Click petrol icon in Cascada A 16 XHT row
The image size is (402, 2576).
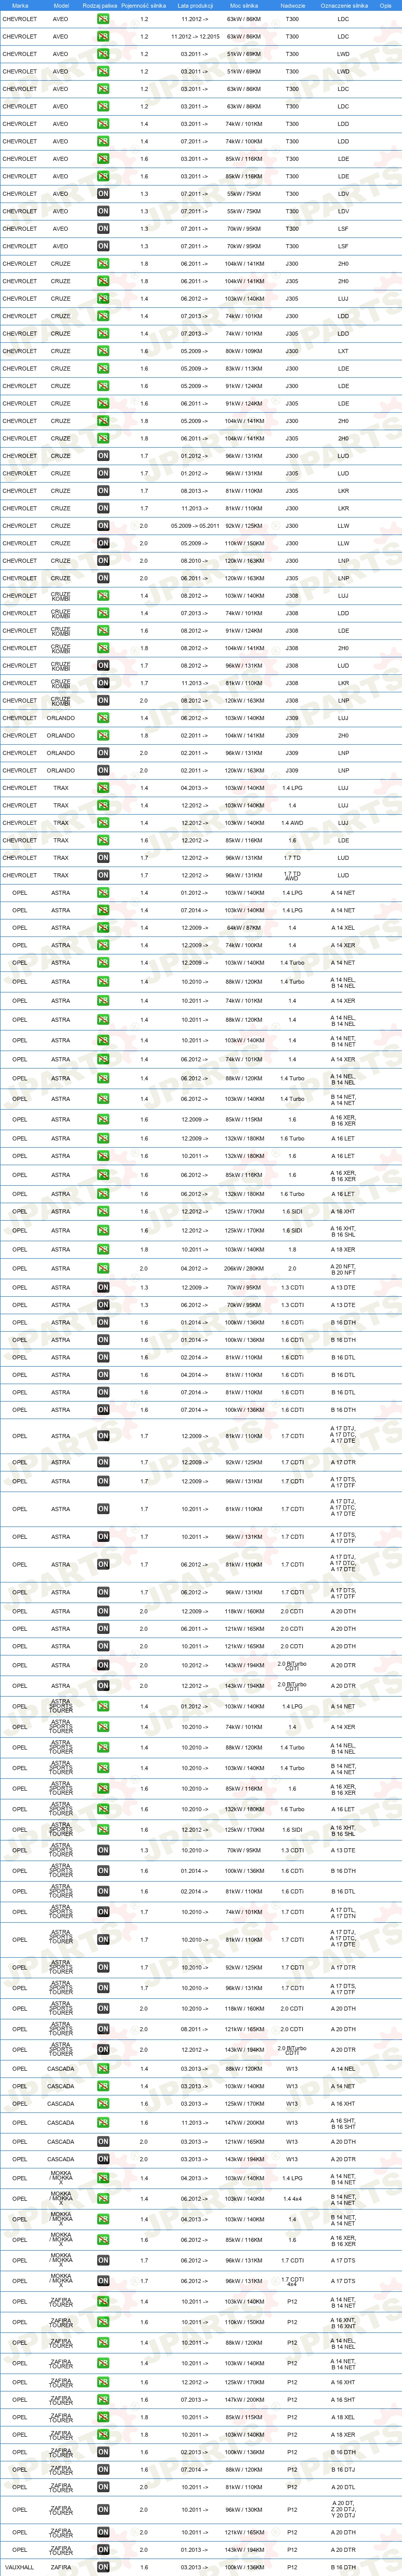click(103, 2104)
